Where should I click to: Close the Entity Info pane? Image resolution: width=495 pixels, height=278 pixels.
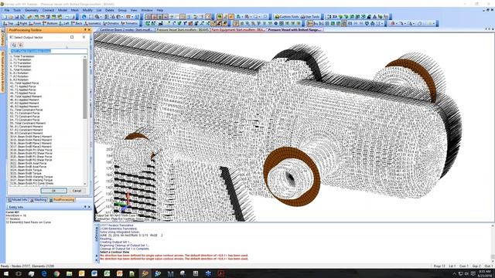(90, 207)
